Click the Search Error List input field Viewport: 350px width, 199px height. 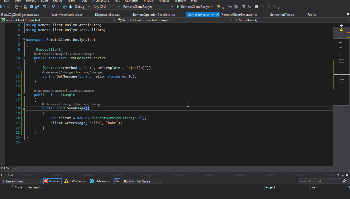pos(320,181)
